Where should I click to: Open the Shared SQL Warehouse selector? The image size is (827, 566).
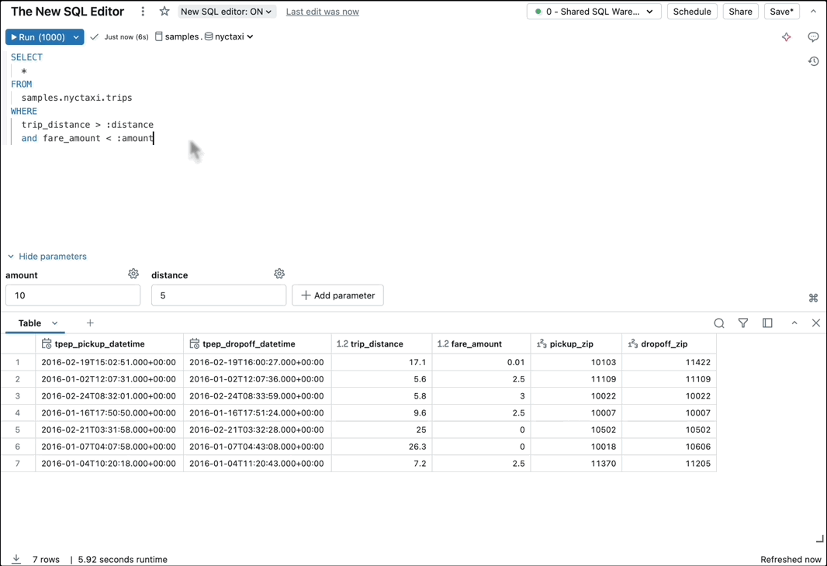[593, 12]
